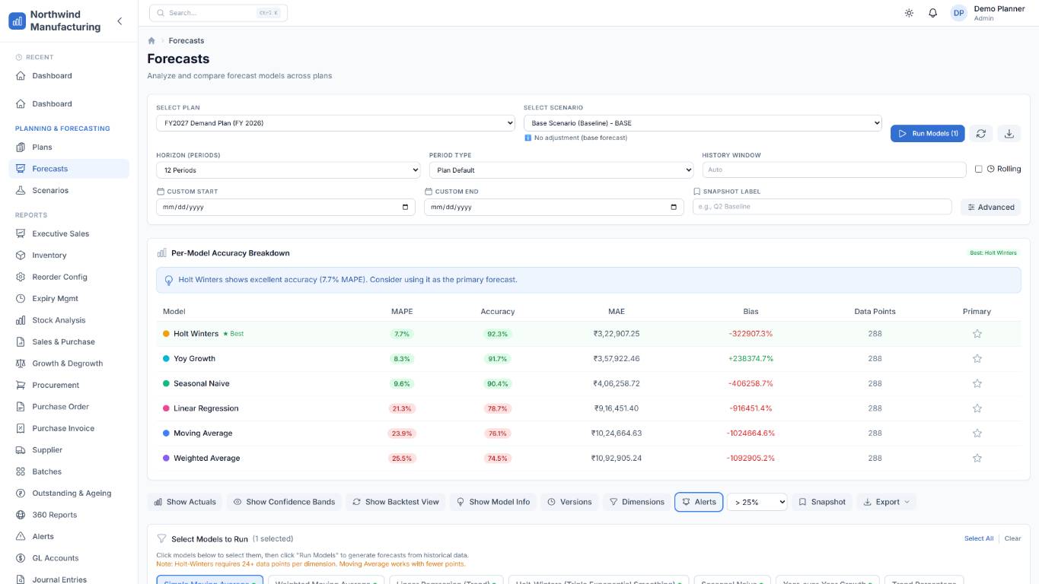Toggle Versions panel
Viewport: 1039px width, 584px height.
(x=569, y=502)
